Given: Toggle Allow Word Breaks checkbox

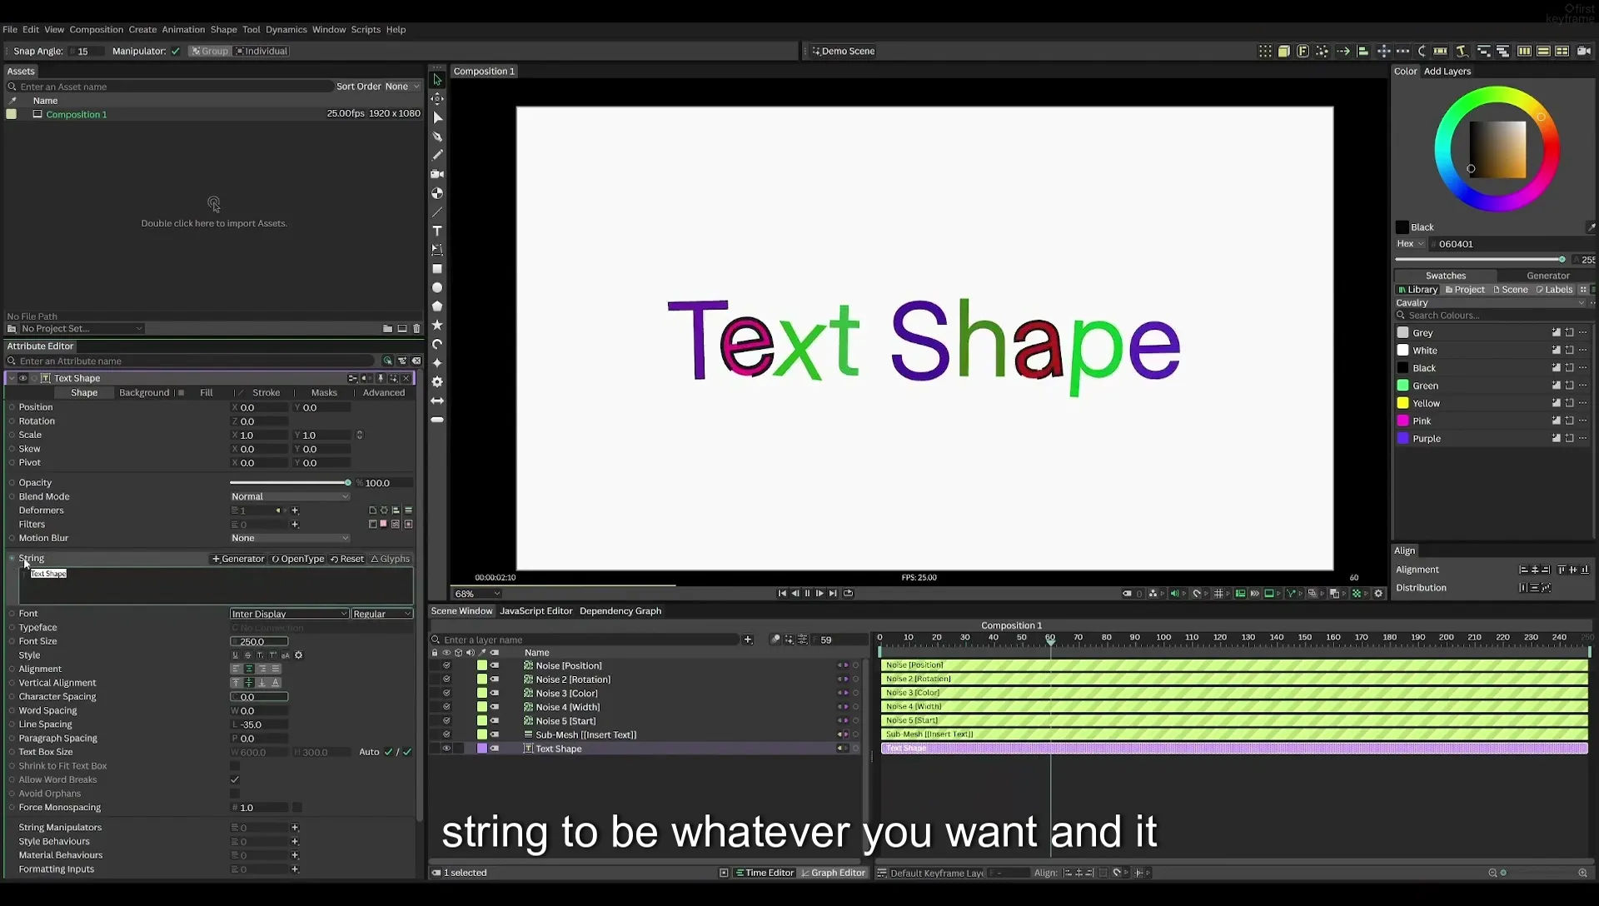Looking at the screenshot, I should 235,780.
